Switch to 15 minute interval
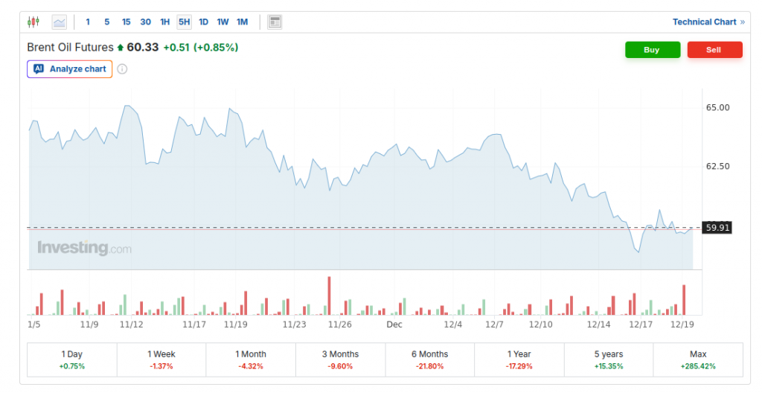Screen dimensions: 762x393 click(126, 22)
